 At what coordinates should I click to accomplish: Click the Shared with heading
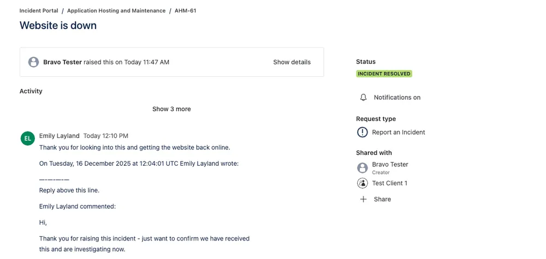(x=373, y=153)
